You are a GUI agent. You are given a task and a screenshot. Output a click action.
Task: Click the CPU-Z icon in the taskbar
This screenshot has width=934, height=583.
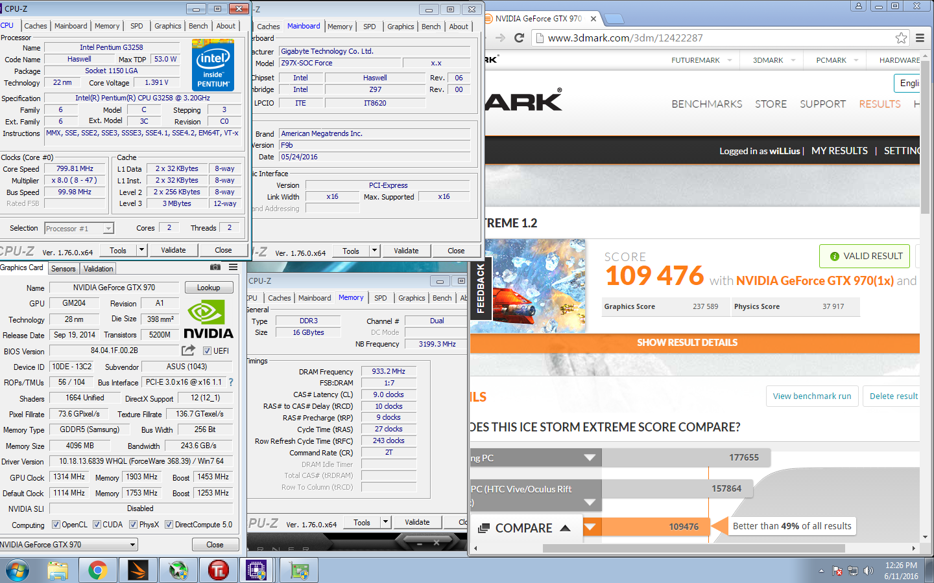tap(256, 571)
